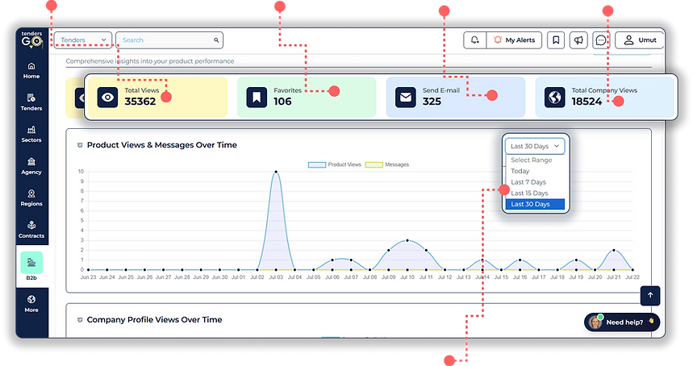The height and width of the screenshot is (366, 693).
Task: Open the Tenders sidebar section
Action: tap(31, 102)
